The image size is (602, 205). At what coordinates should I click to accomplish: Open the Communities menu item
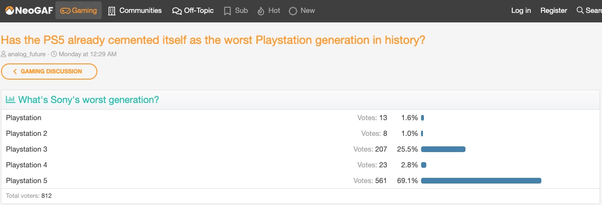135,10
